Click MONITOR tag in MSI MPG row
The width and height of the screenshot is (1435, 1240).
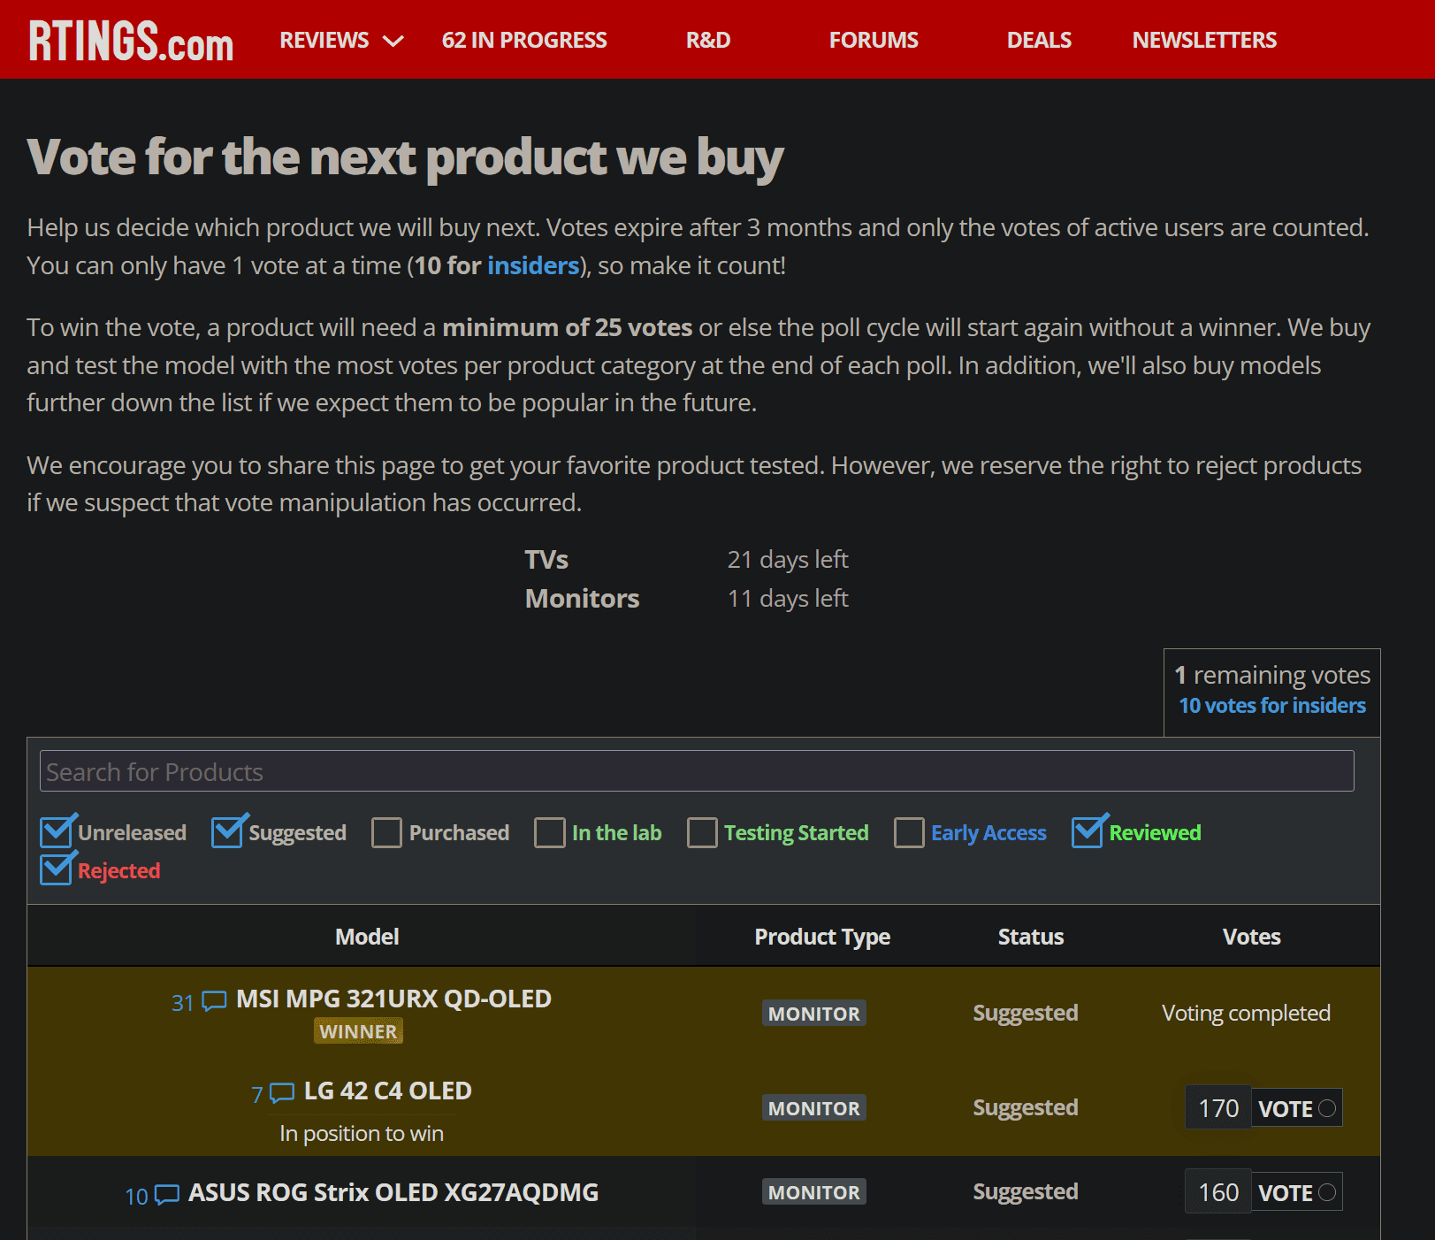pyautogui.click(x=814, y=1014)
